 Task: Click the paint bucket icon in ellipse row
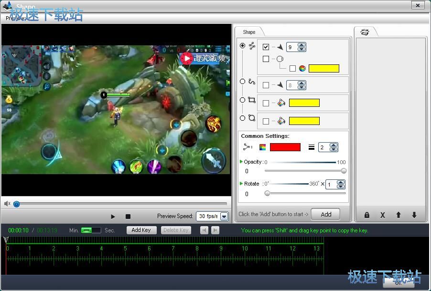(x=281, y=121)
